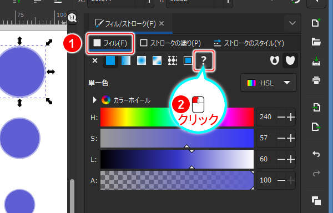Click the redo arrow icon

click(x=316, y=173)
